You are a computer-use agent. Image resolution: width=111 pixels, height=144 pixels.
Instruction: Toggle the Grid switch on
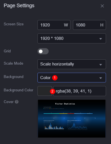43,51
